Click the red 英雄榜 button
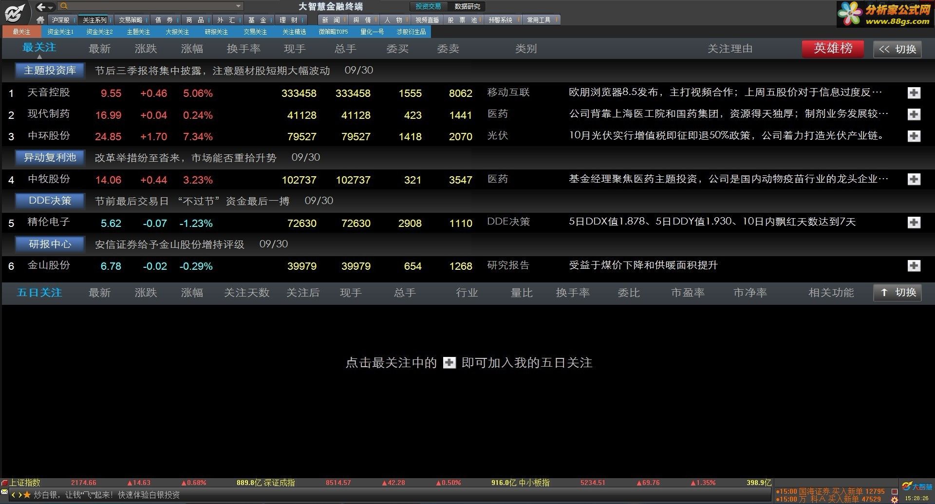935x504 pixels. (833, 49)
